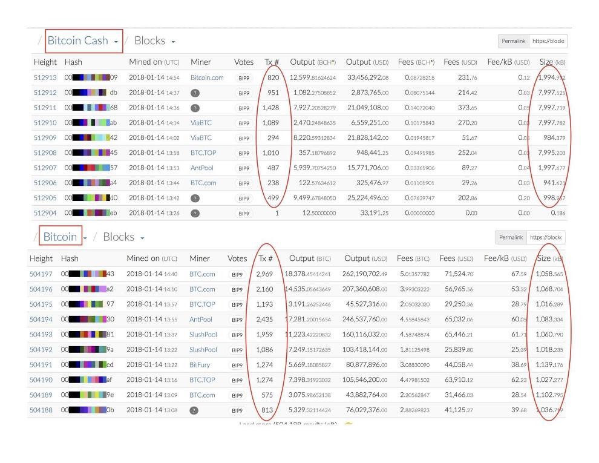Viewport: 599px width, 463px height.
Task: Open ViaBTC miner link for block 512910
Action: pos(201,123)
